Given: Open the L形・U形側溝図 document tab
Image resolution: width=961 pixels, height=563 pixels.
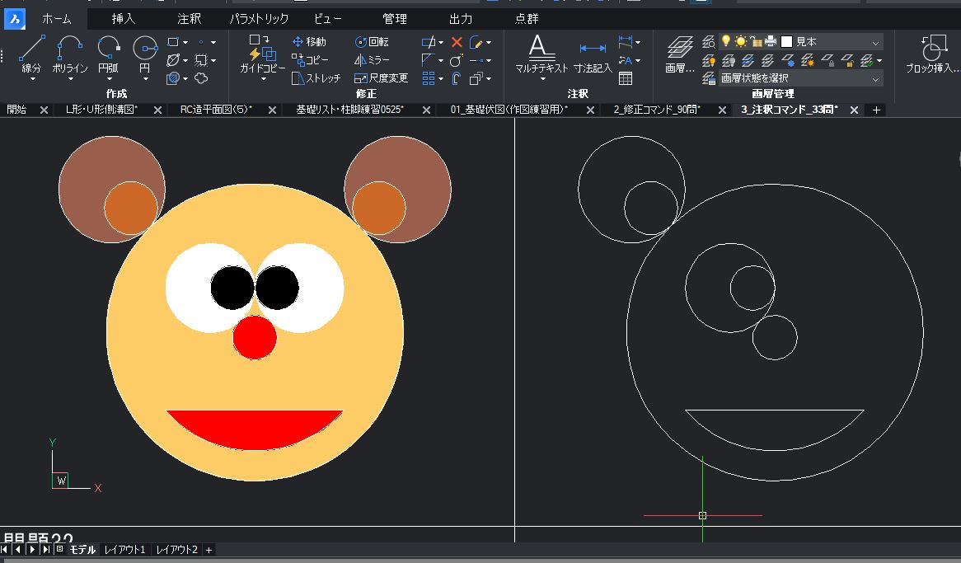Looking at the screenshot, I should click(101, 110).
